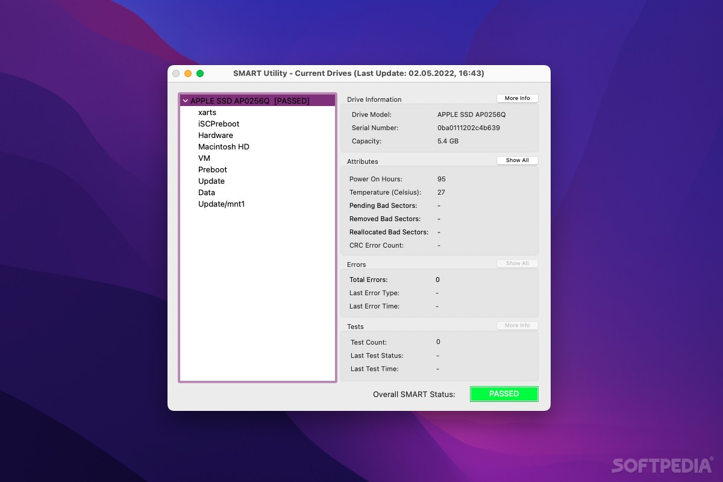723x482 pixels.
Task: Click the Last Error Time label
Action: point(374,306)
